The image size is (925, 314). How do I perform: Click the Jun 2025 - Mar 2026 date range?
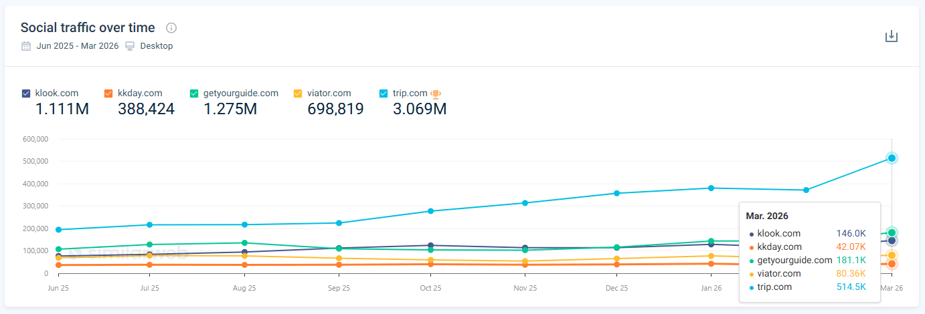[78, 46]
